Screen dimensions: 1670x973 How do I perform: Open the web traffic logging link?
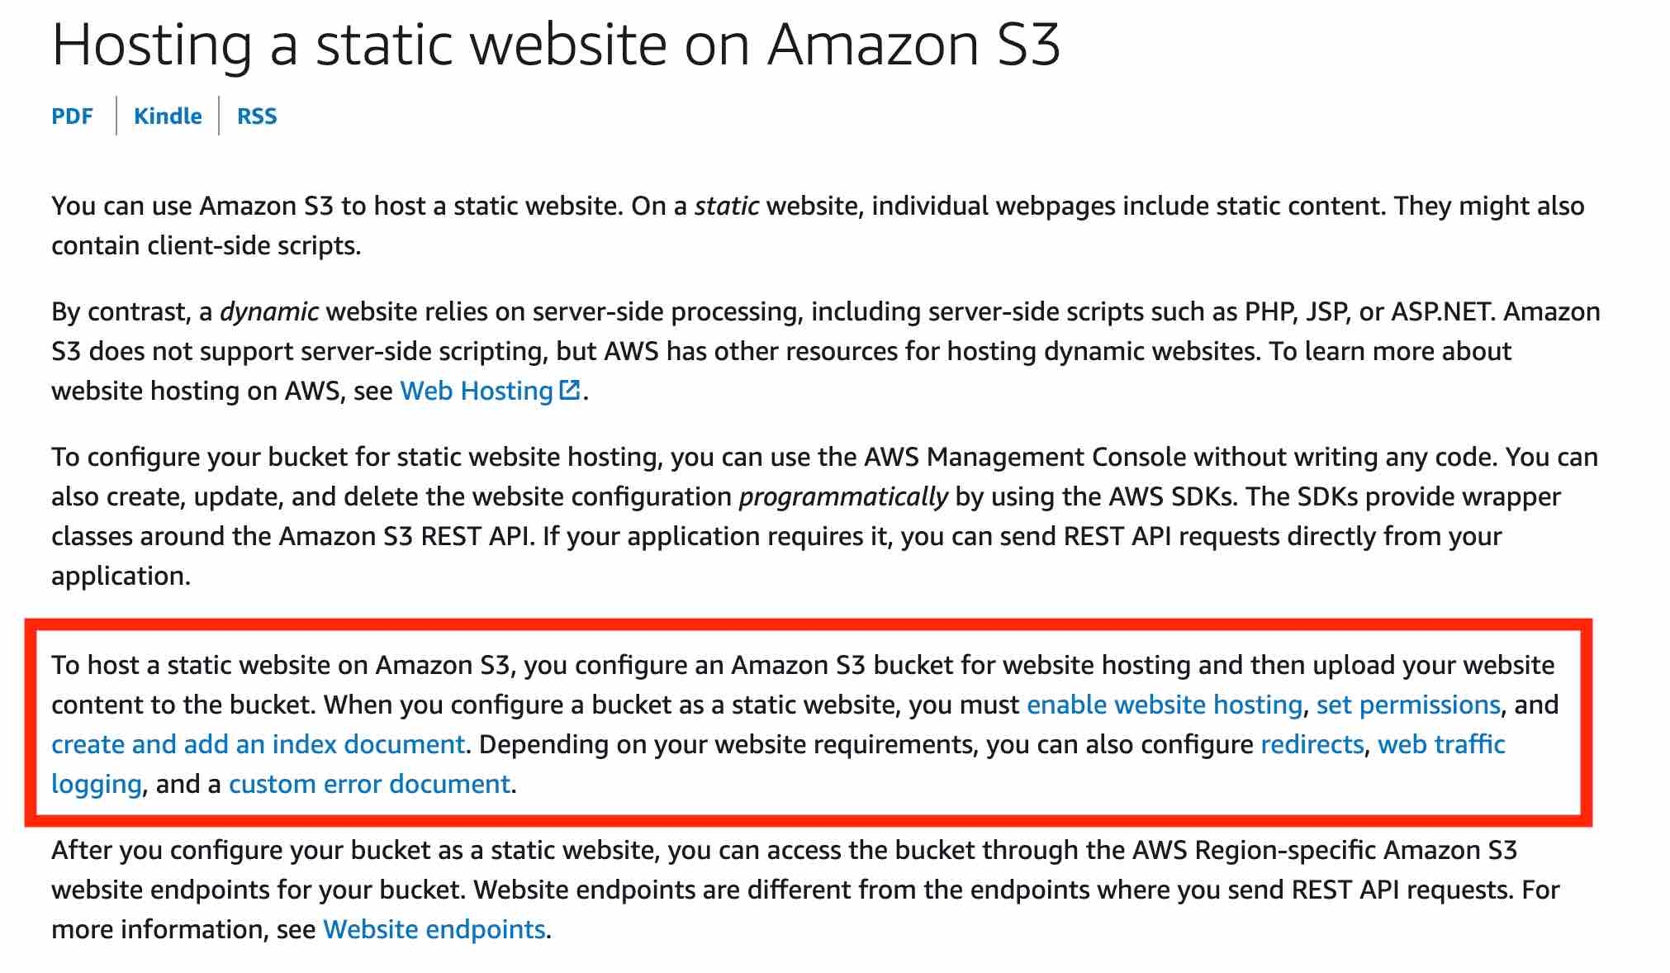(x=1441, y=744)
